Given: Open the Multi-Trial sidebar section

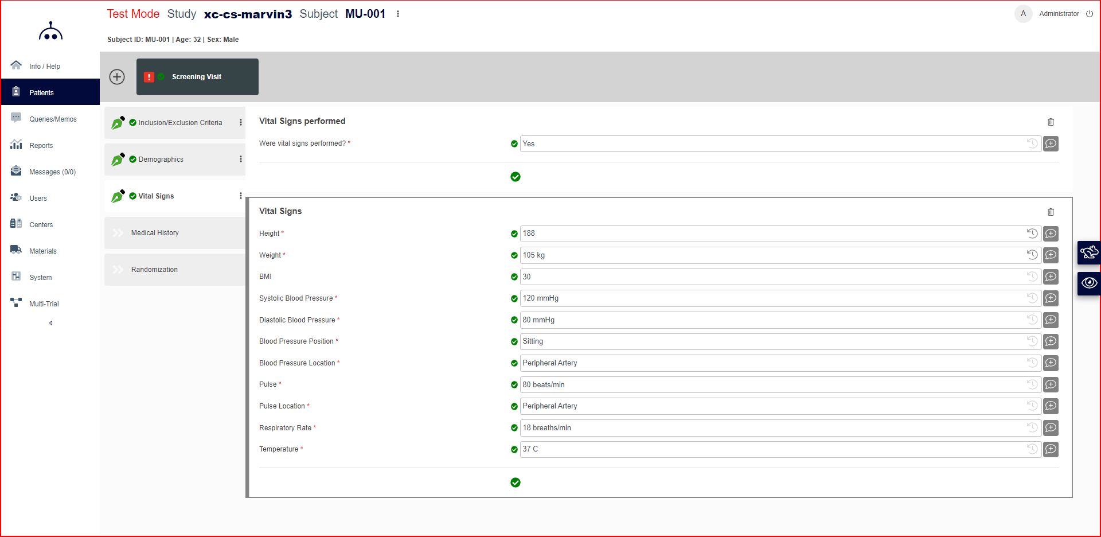Looking at the screenshot, I should point(44,303).
